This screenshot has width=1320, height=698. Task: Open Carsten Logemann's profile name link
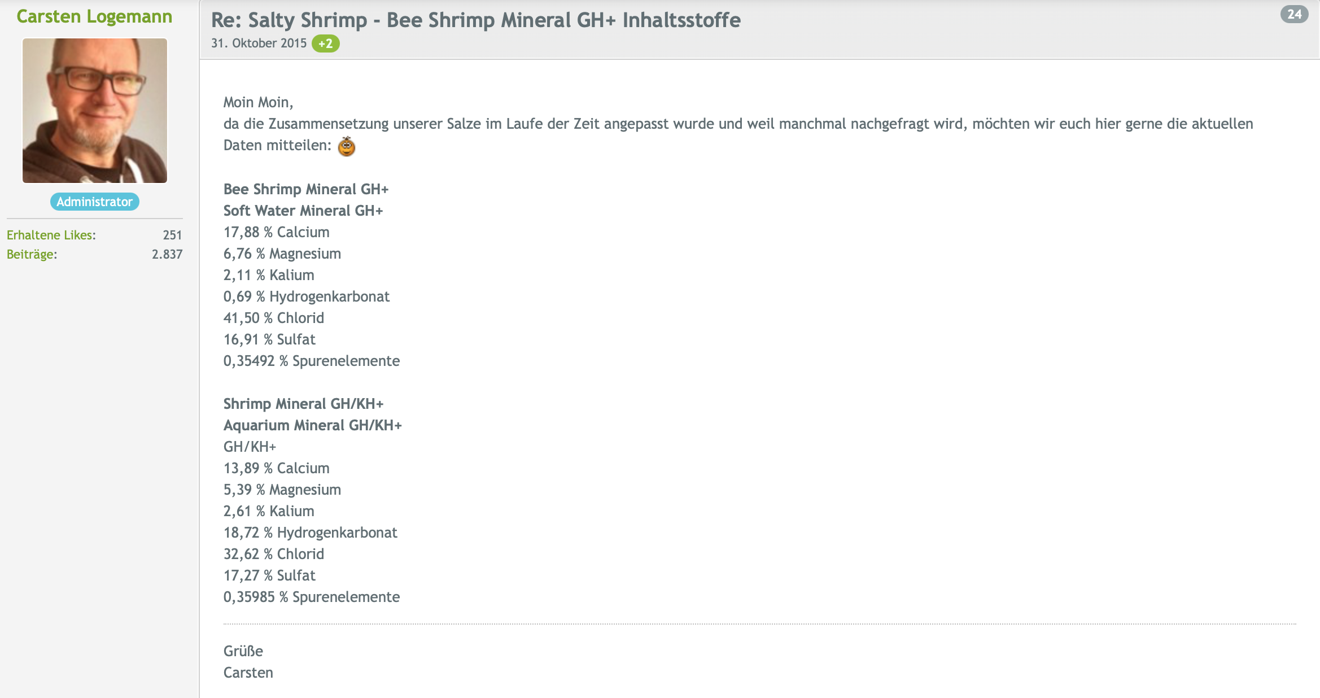click(94, 16)
